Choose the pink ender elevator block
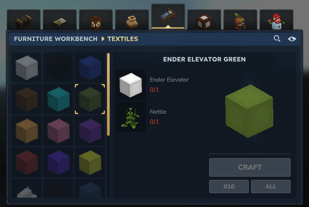The height and width of the screenshot is (207, 309). [58, 131]
